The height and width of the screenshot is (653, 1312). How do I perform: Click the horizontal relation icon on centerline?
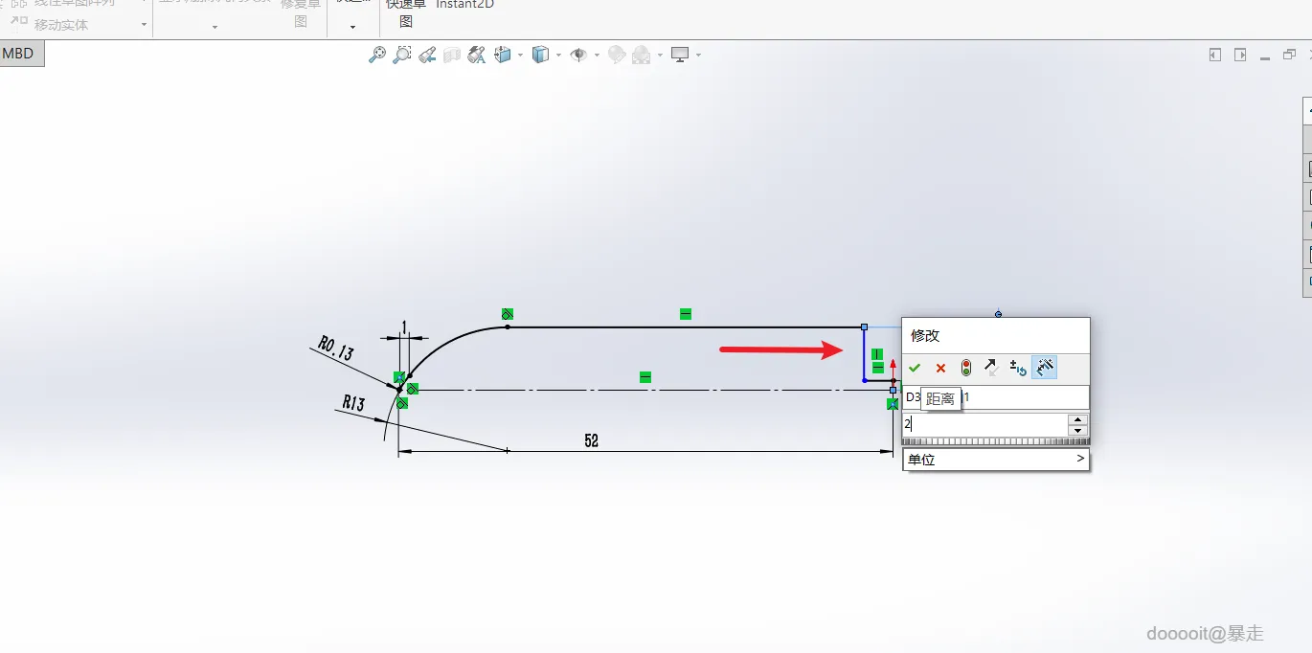pyautogui.click(x=645, y=377)
